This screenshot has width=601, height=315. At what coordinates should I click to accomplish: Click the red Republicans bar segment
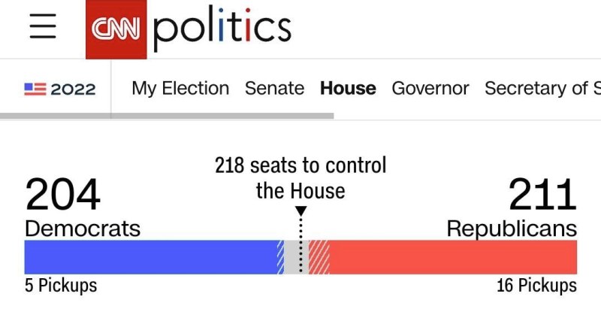click(453, 257)
